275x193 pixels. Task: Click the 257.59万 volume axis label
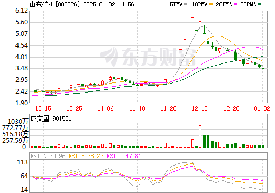click(x=15, y=141)
